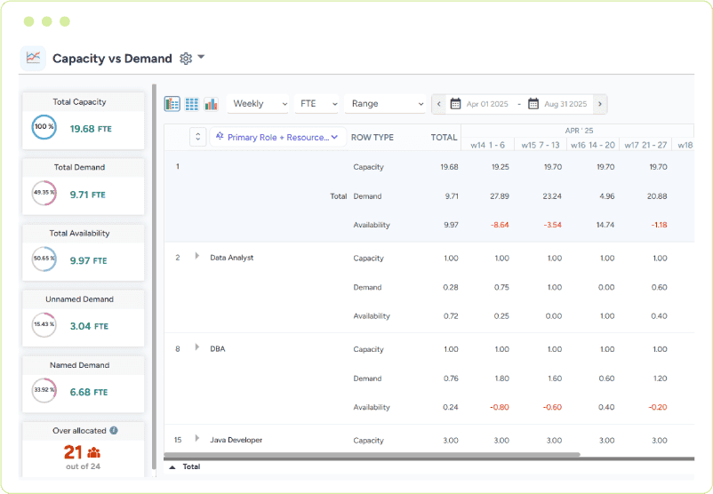This screenshot has height=494, width=713.
Task: Click Named Demand 33.92% progress ring
Action: click(44, 390)
